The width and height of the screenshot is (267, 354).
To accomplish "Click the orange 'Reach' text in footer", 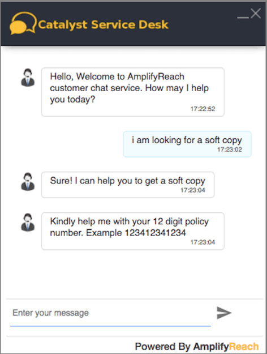I will [244, 346].
